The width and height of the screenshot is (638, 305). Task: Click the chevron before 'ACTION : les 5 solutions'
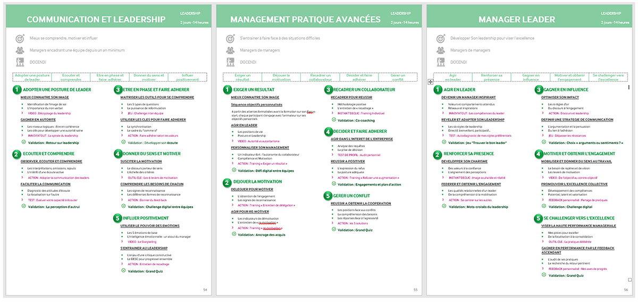333,222
